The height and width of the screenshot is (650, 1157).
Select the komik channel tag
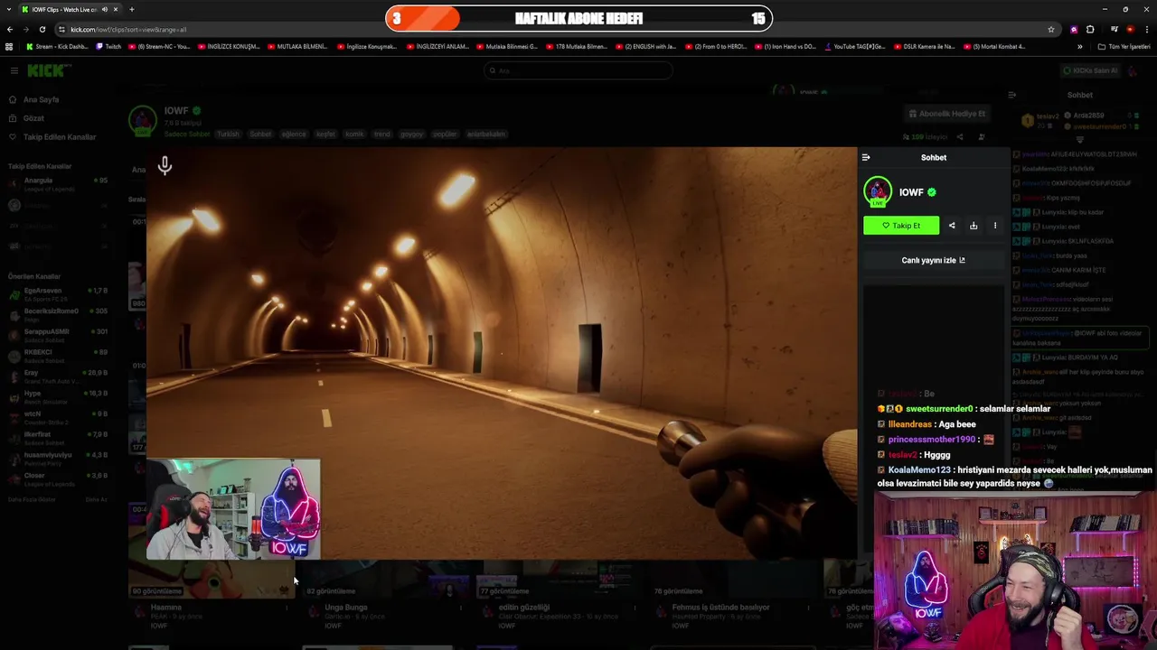[x=354, y=135]
